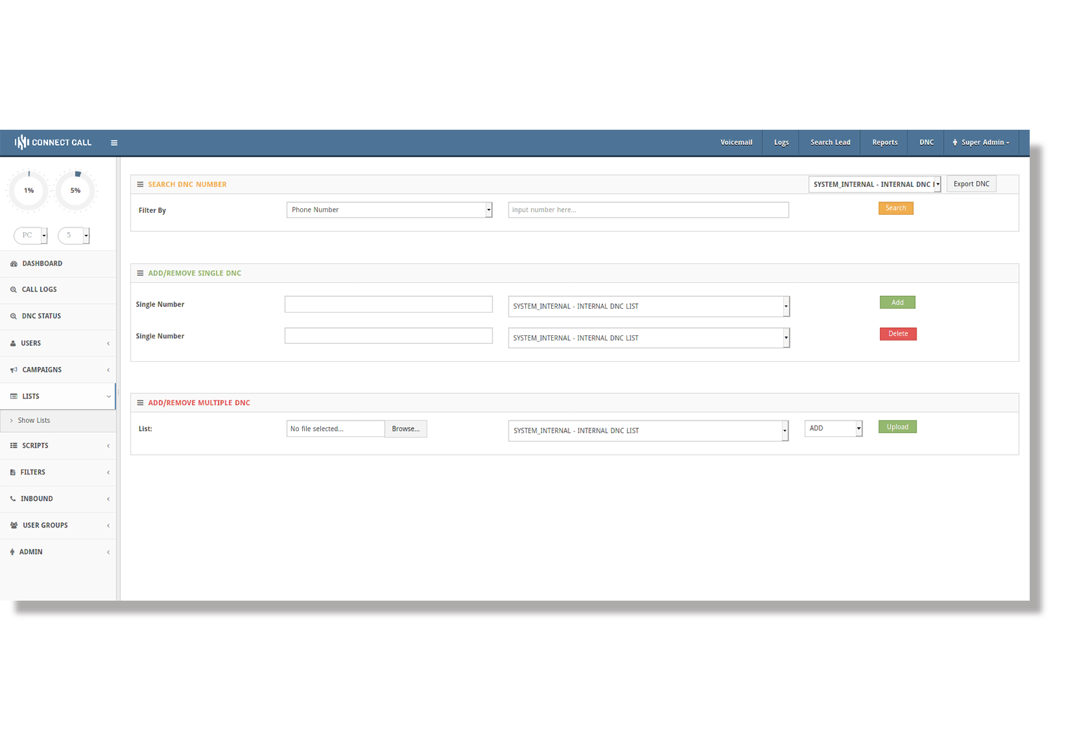This screenshot has height=747, width=1065.
Task: Click the 1% circular gauge
Action: pyautogui.click(x=29, y=191)
